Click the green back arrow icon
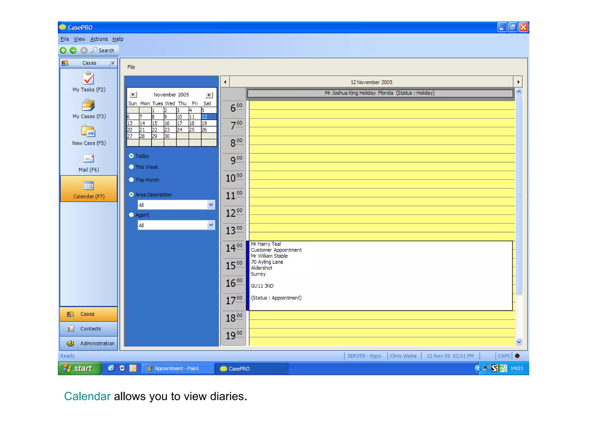Screen dimensions: 589x442 pos(63,50)
